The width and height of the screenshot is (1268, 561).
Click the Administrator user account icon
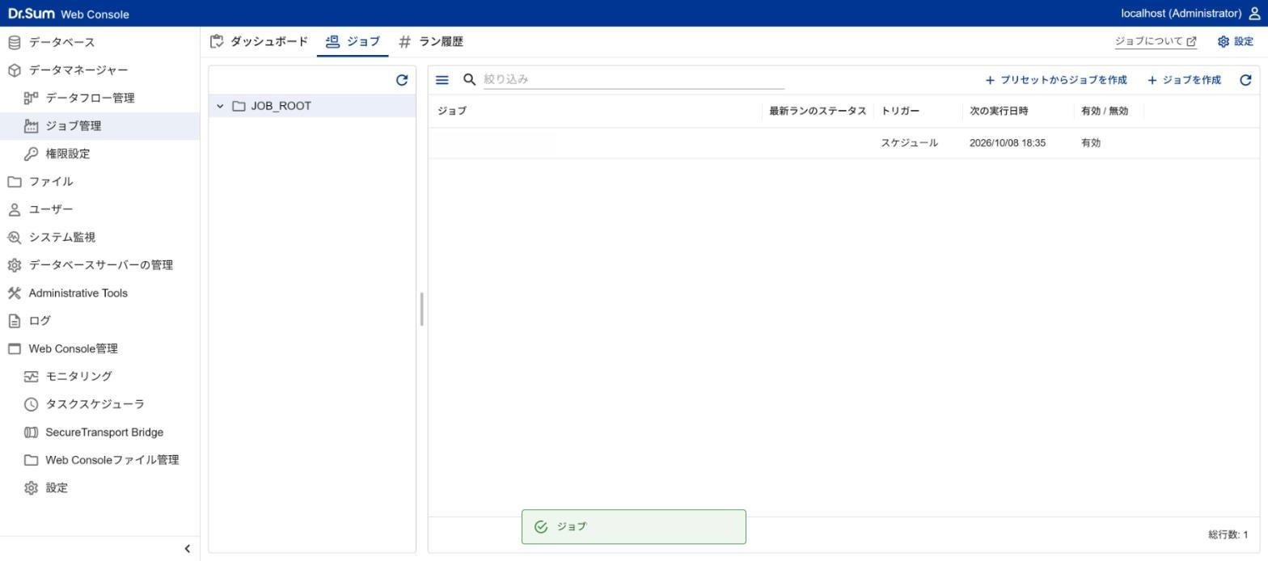point(1254,14)
